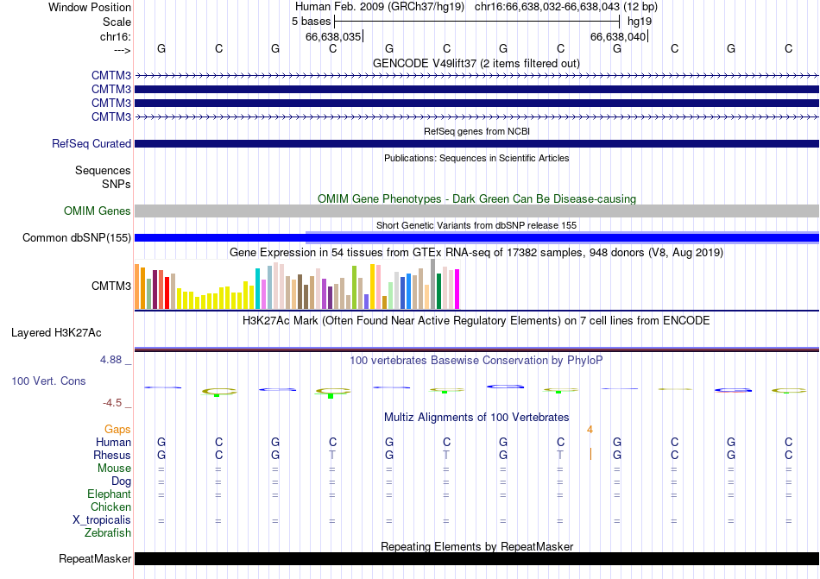The width and height of the screenshot is (820, 579).
Task: Click the orange '4' in Gaps row
Action: pos(590,430)
